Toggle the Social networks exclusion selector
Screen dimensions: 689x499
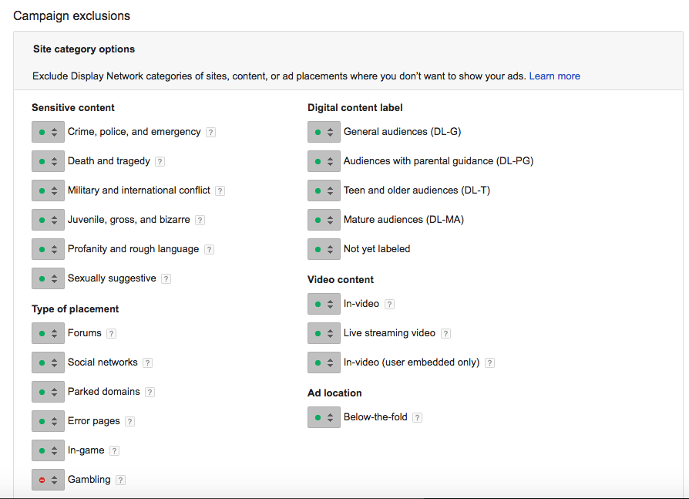(x=48, y=362)
